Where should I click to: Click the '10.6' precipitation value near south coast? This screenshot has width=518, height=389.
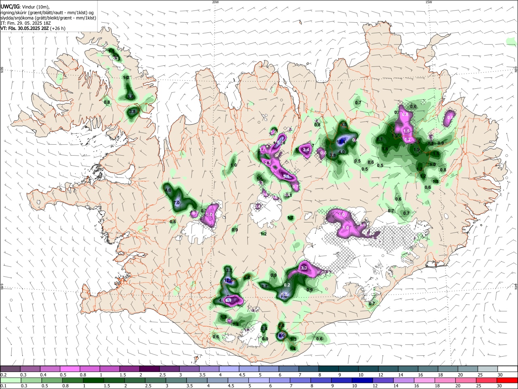click(280, 335)
